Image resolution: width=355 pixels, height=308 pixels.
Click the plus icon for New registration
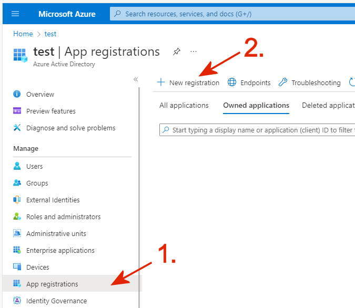pos(161,82)
